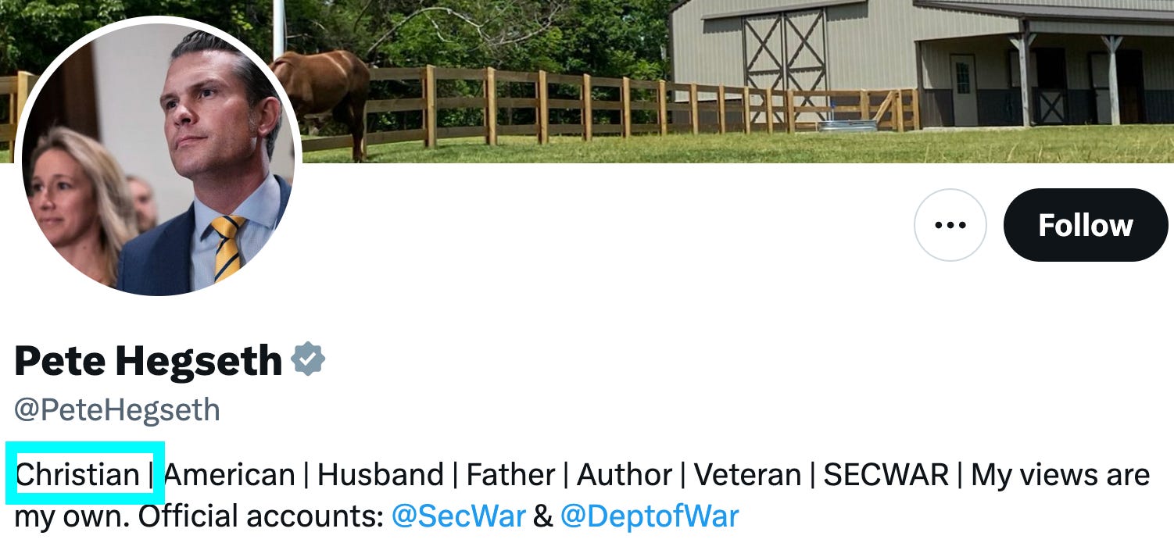Image resolution: width=1174 pixels, height=550 pixels.
Task: Click the word Christian in the bio
Action: click(77, 474)
